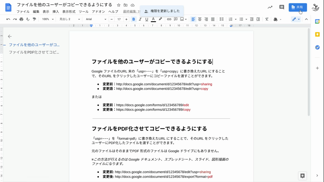Open the numbered list dropdown arrow

[235, 19]
